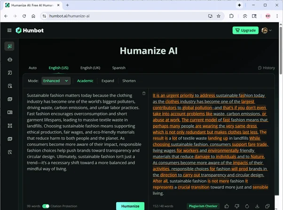Delete the input text with the trash icon
The image size is (283, 210).
pos(144,93)
